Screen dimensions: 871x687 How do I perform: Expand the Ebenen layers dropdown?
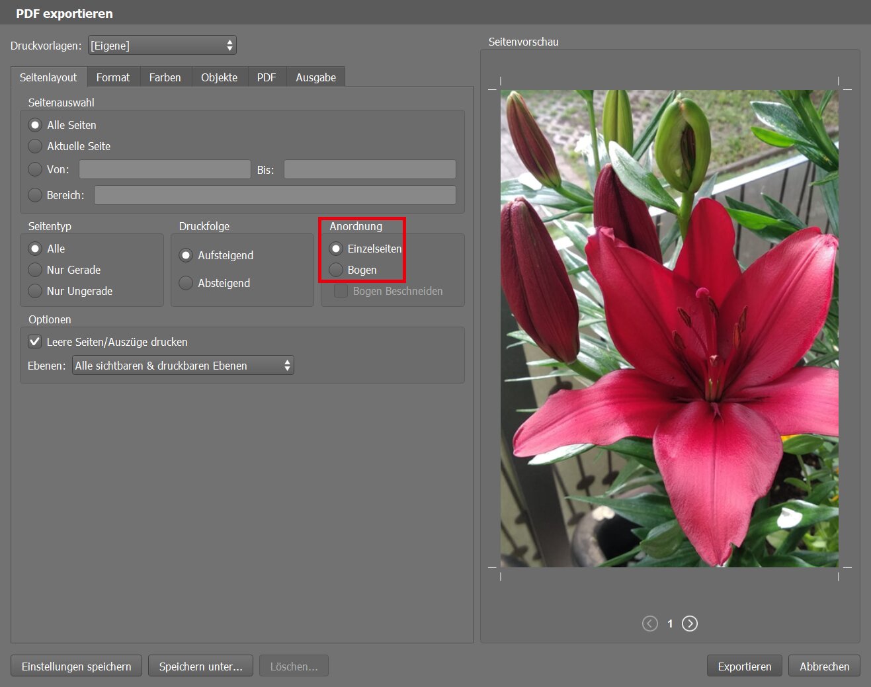[x=183, y=366]
